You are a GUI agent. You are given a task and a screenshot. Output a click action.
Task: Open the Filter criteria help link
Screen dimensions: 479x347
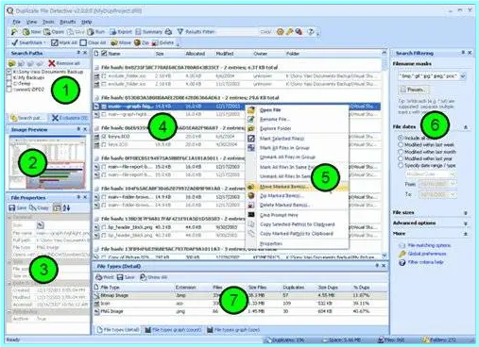click(x=425, y=262)
